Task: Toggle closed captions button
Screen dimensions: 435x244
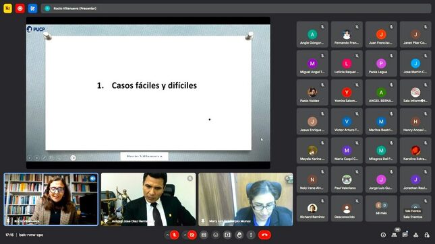Action: (x=204, y=235)
